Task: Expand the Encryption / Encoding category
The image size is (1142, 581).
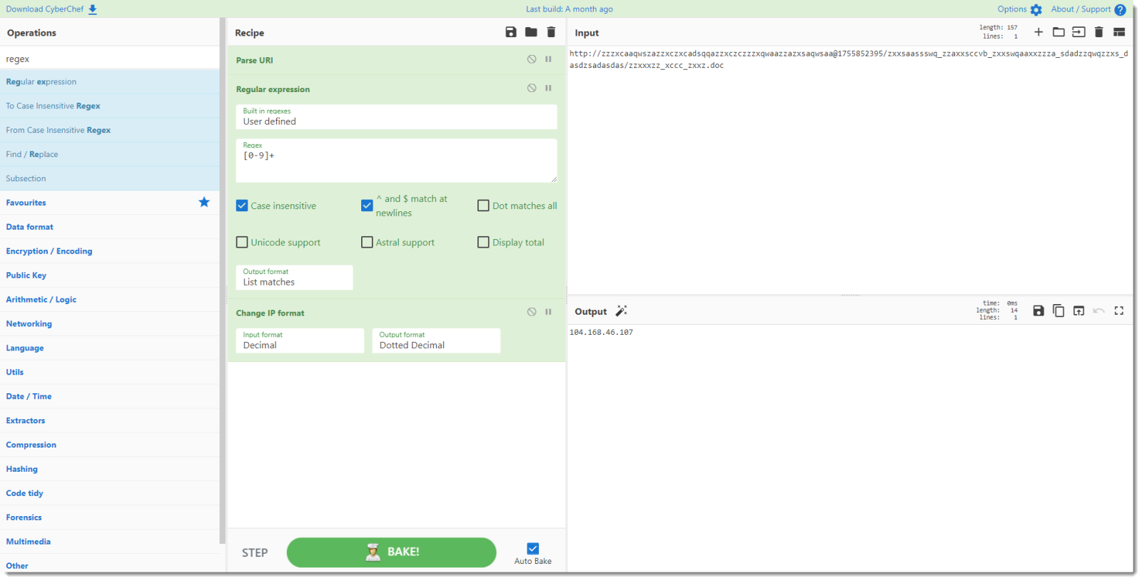Action: 49,251
